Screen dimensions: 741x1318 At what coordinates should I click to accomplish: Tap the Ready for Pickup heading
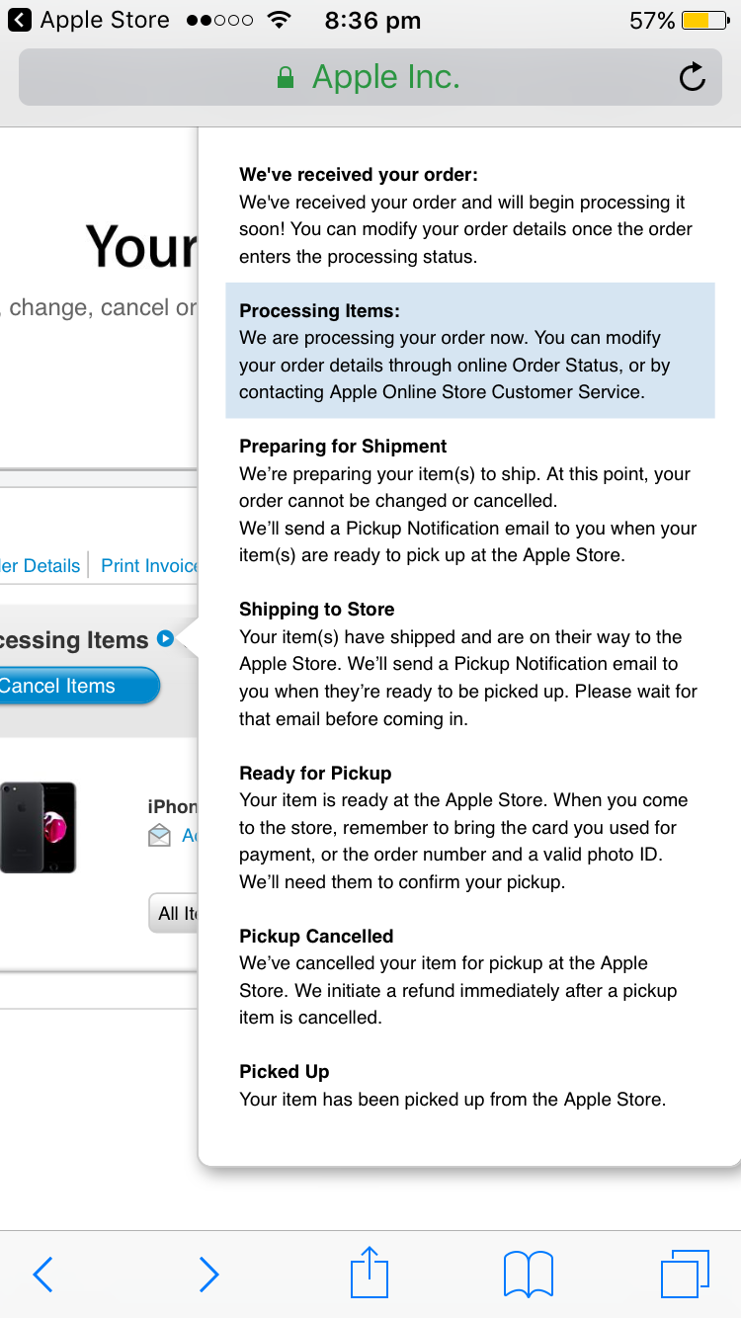pos(315,773)
